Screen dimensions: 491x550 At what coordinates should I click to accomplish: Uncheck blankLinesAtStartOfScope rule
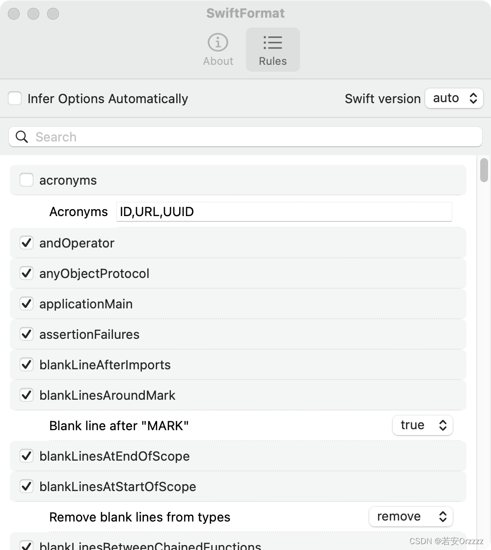[27, 486]
